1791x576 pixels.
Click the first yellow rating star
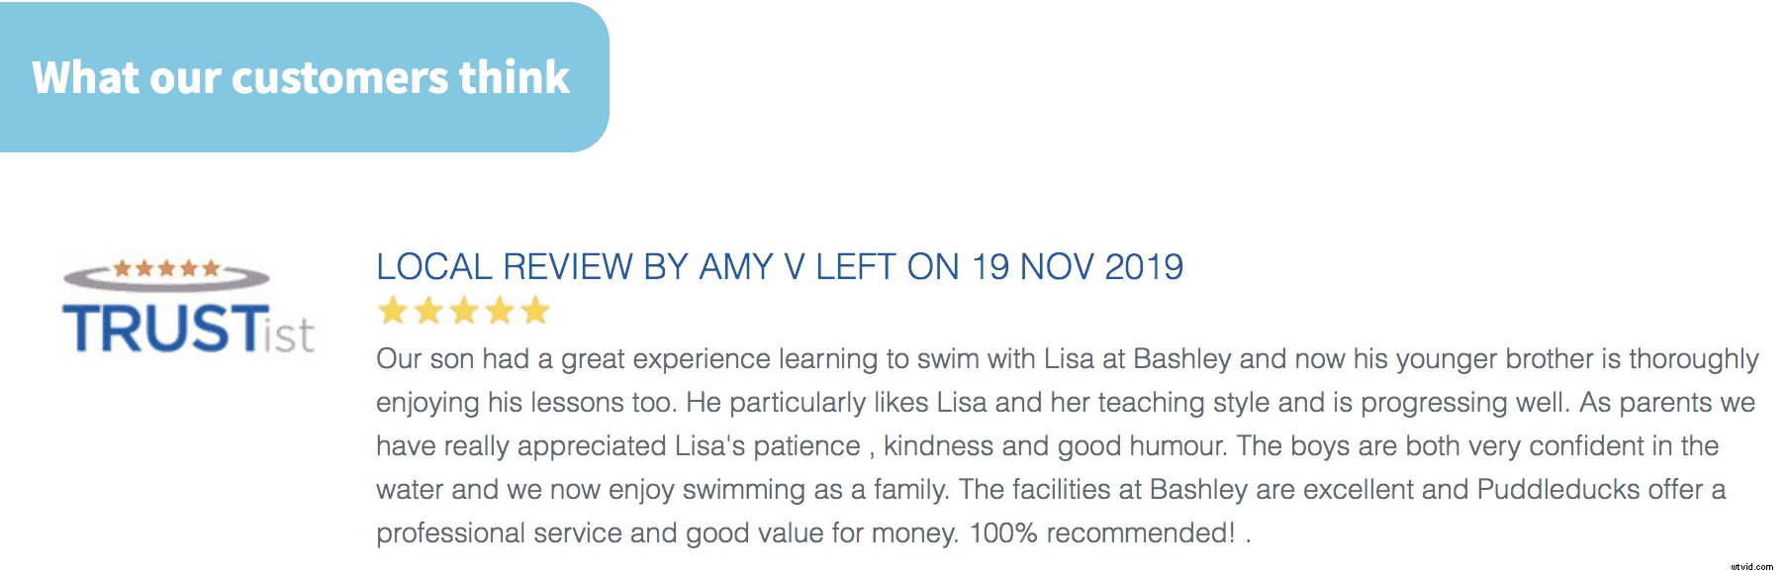(393, 311)
